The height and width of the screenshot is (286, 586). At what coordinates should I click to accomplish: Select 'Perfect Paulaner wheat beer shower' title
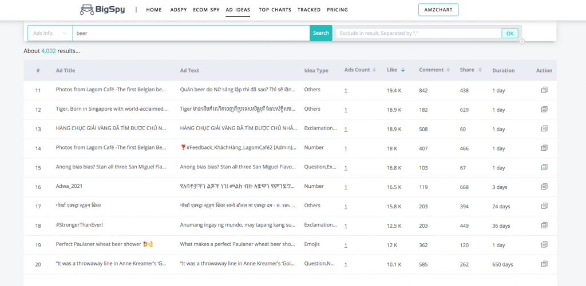[x=105, y=244]
